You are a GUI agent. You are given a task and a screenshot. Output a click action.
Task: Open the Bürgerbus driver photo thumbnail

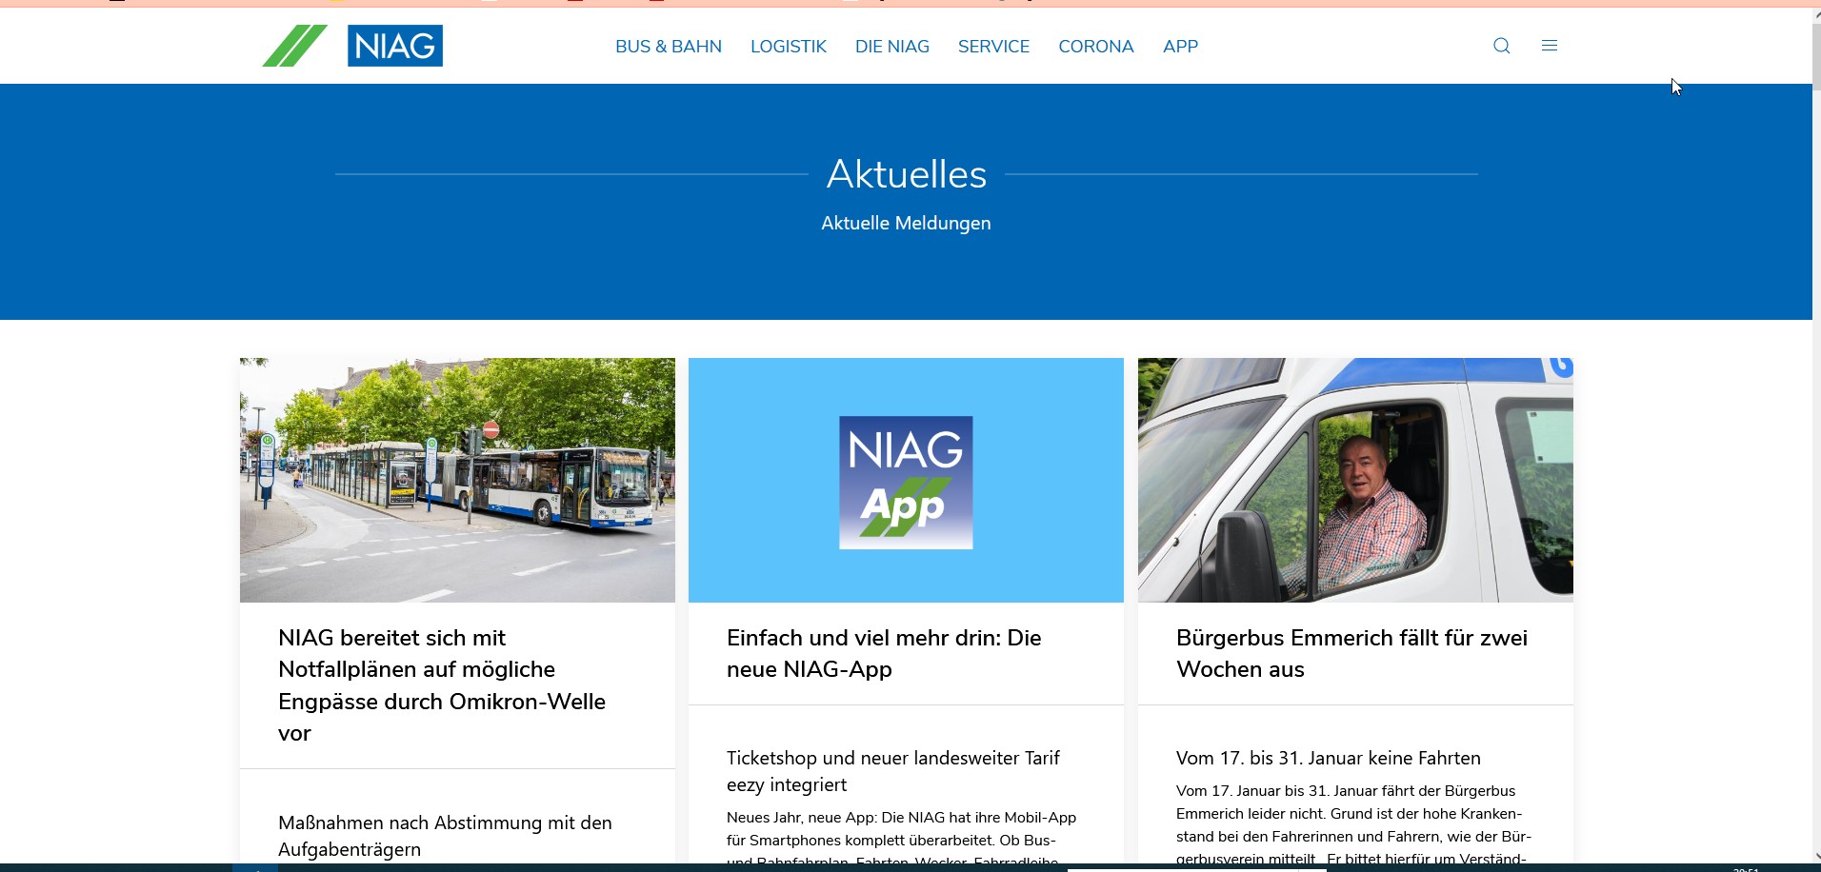pos(1355,480)
